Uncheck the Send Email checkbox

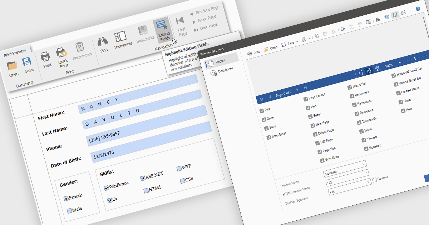click(269, 137)
